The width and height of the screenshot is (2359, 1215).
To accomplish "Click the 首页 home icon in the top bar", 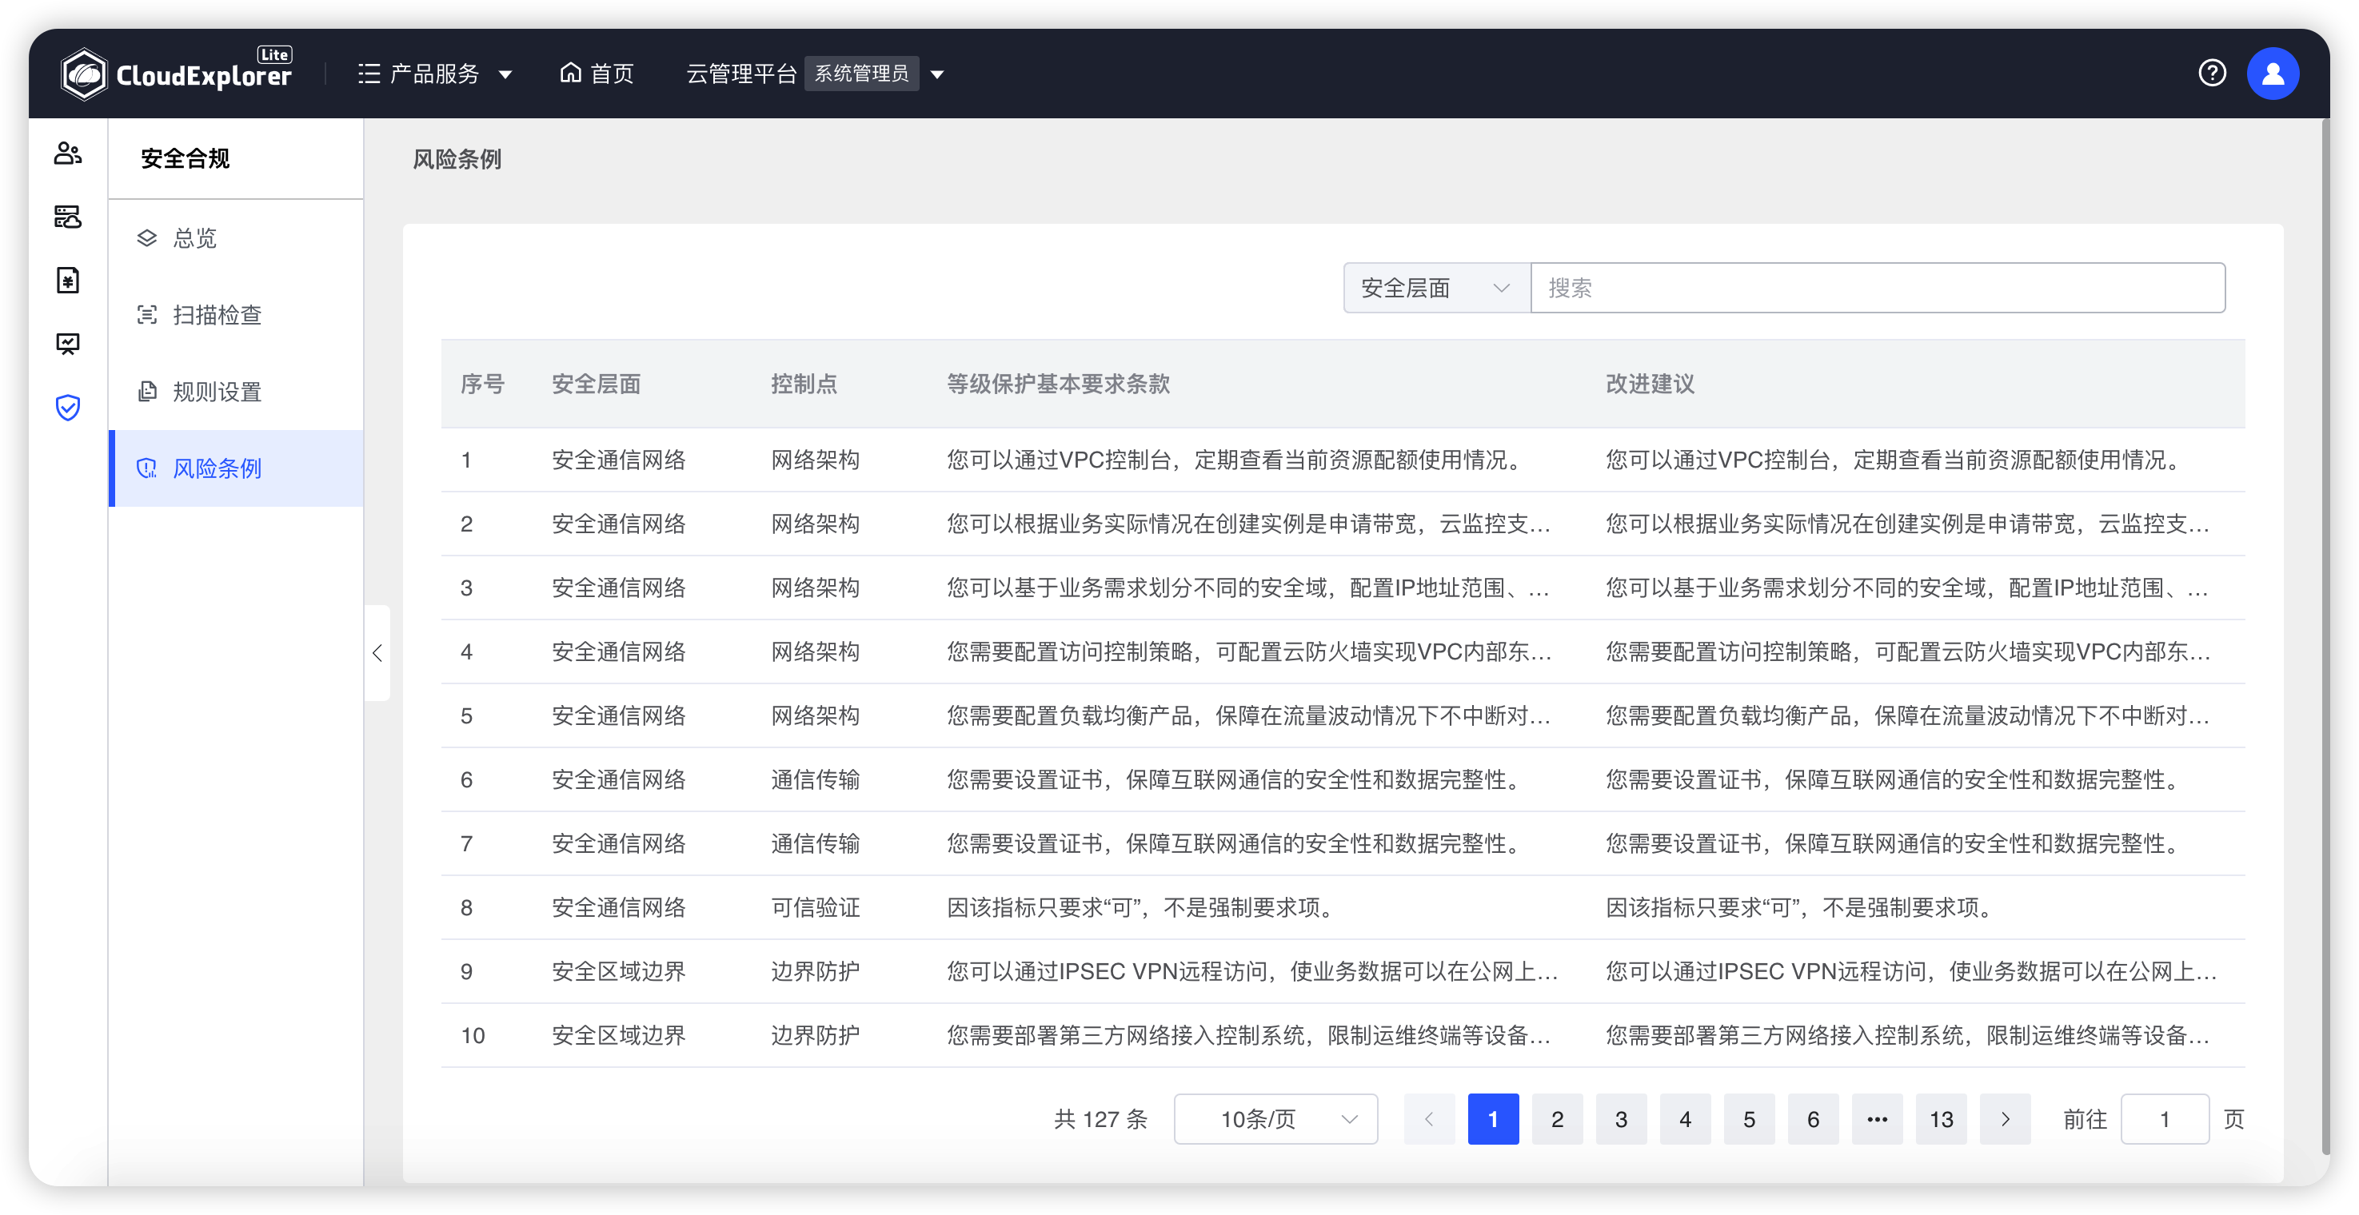I will point(572,74).
